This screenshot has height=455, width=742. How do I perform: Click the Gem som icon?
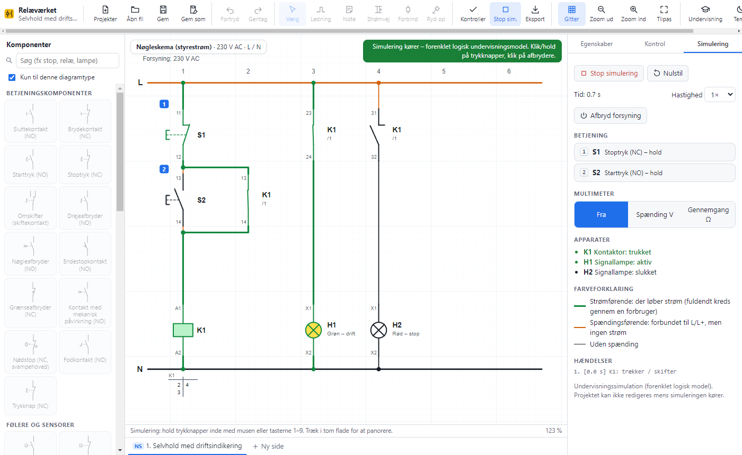[193, 10]
